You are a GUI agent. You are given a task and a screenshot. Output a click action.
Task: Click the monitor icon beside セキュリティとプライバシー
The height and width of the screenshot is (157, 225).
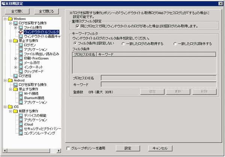tap(21, 129)
